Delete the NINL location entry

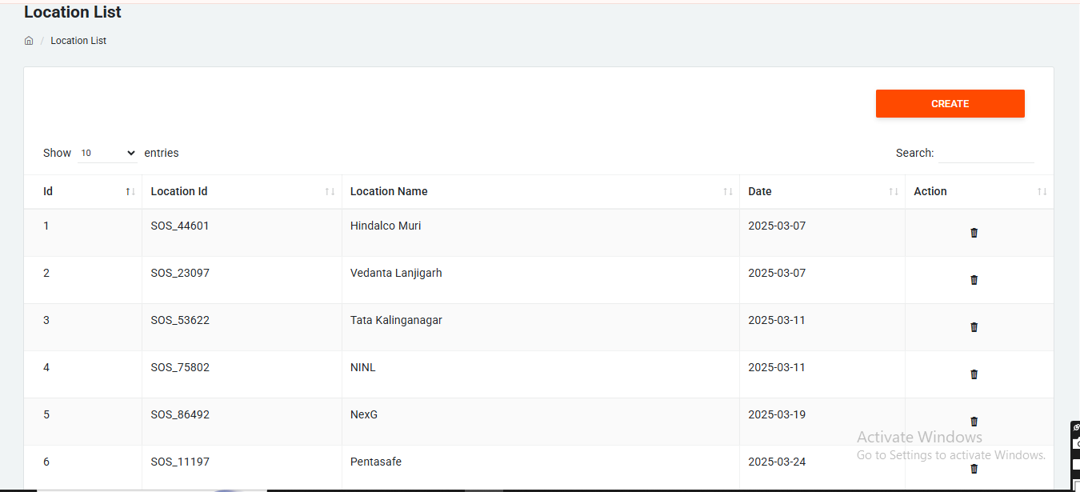tap(974, 374)
